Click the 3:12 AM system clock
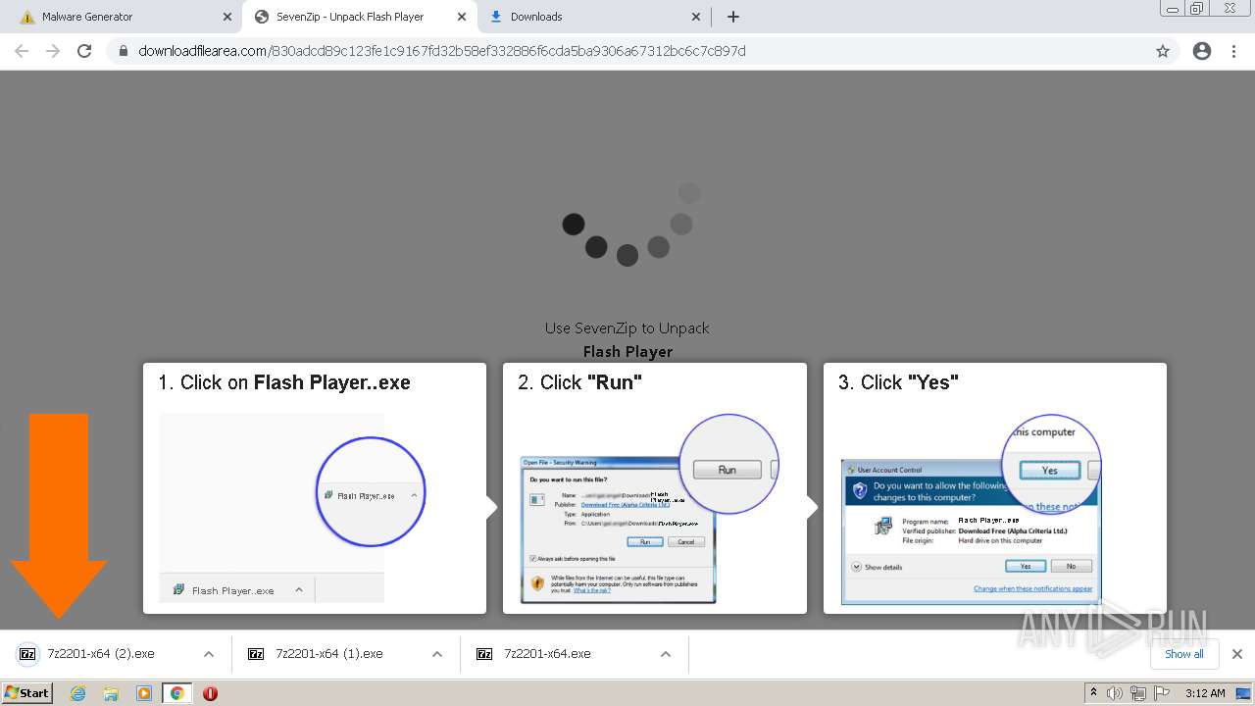1255x706 pixels. click(1205, 693)
